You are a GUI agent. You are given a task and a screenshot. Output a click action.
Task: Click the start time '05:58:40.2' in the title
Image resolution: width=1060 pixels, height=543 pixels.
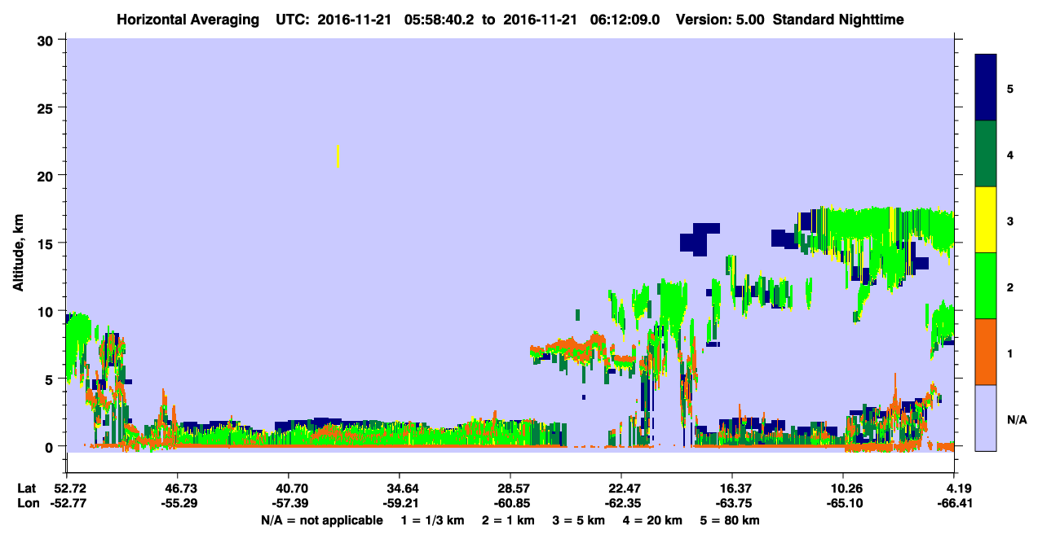[x=441, y=20]
